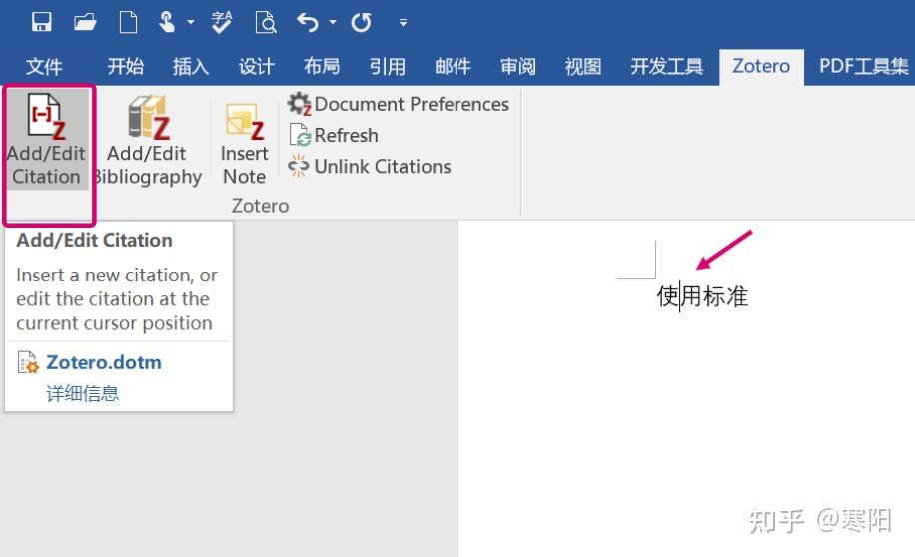
Task: Switch to the 邮件 ribbon tab
Action: (x=453, y=67)
